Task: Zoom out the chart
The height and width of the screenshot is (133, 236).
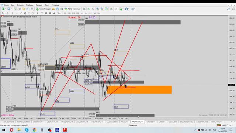Action: pos(102,9)
